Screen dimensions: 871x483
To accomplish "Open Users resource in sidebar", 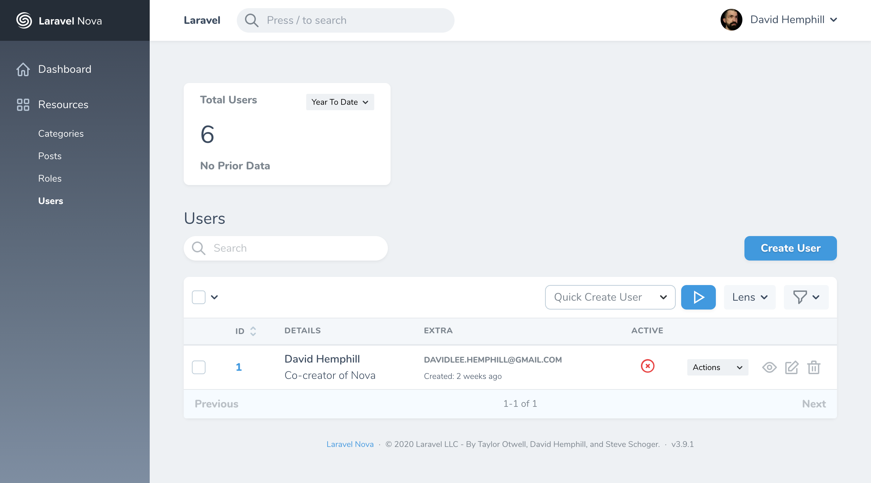I will (50, 201).
